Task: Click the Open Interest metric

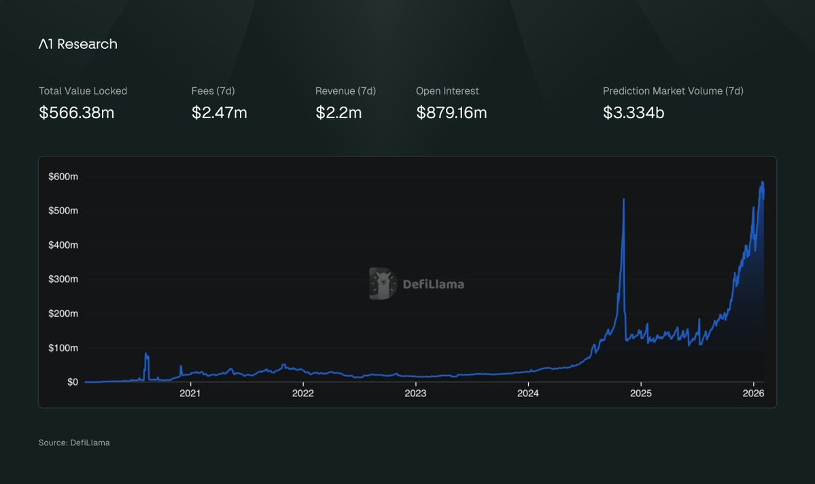Action: (x=448, y=90)
